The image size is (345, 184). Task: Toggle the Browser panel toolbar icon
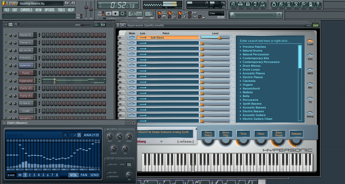point(255,4)
